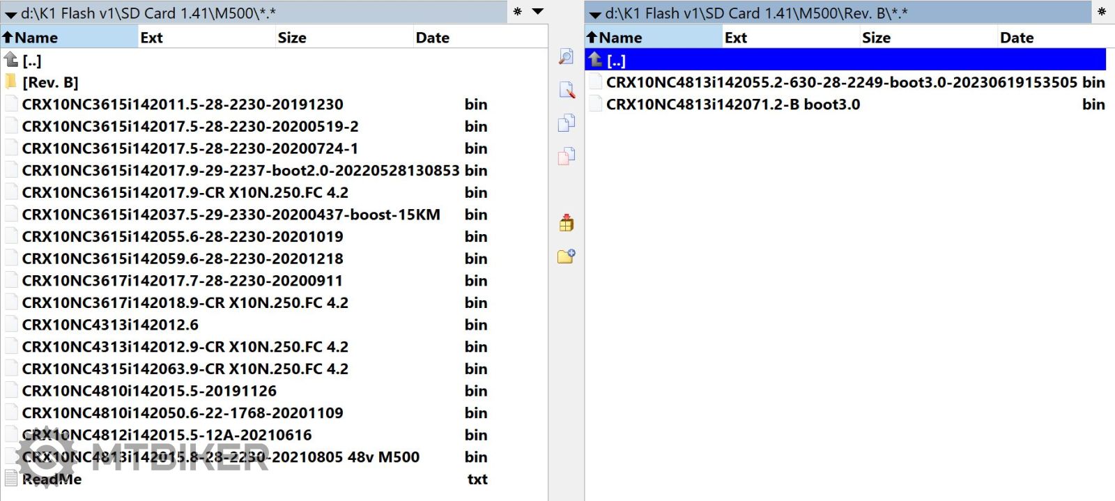Open right panel favorites asterisk button
1115x501 pixels.
click(1101, 12)
